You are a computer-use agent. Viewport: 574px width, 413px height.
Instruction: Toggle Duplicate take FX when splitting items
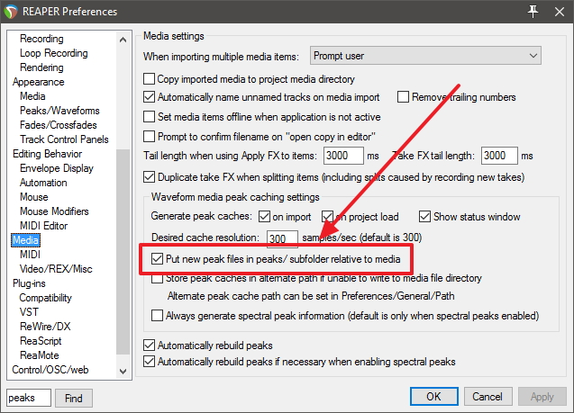point(149,177)
